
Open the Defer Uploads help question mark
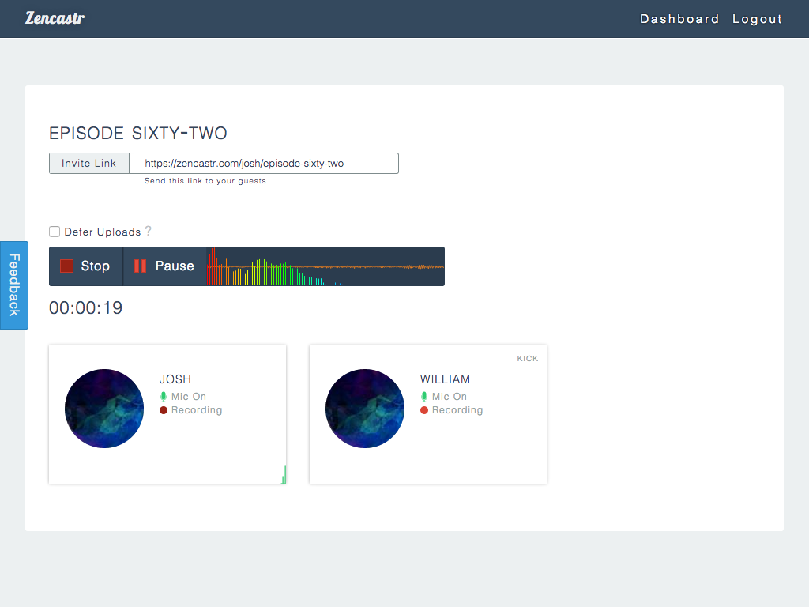pyautogui.click(x=148, y=232)
